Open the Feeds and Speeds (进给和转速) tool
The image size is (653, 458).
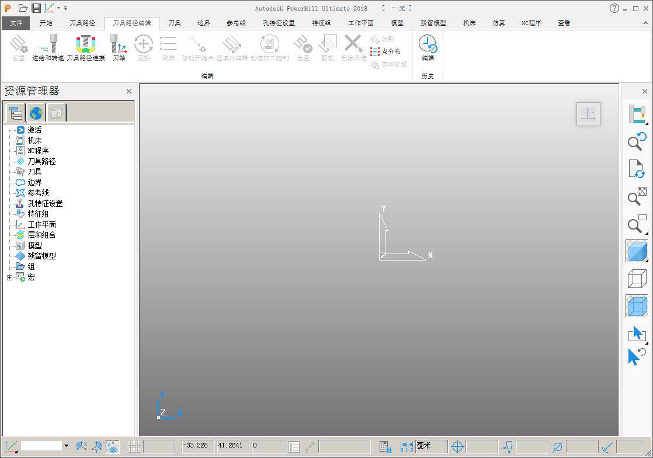[x=48, y=48]
